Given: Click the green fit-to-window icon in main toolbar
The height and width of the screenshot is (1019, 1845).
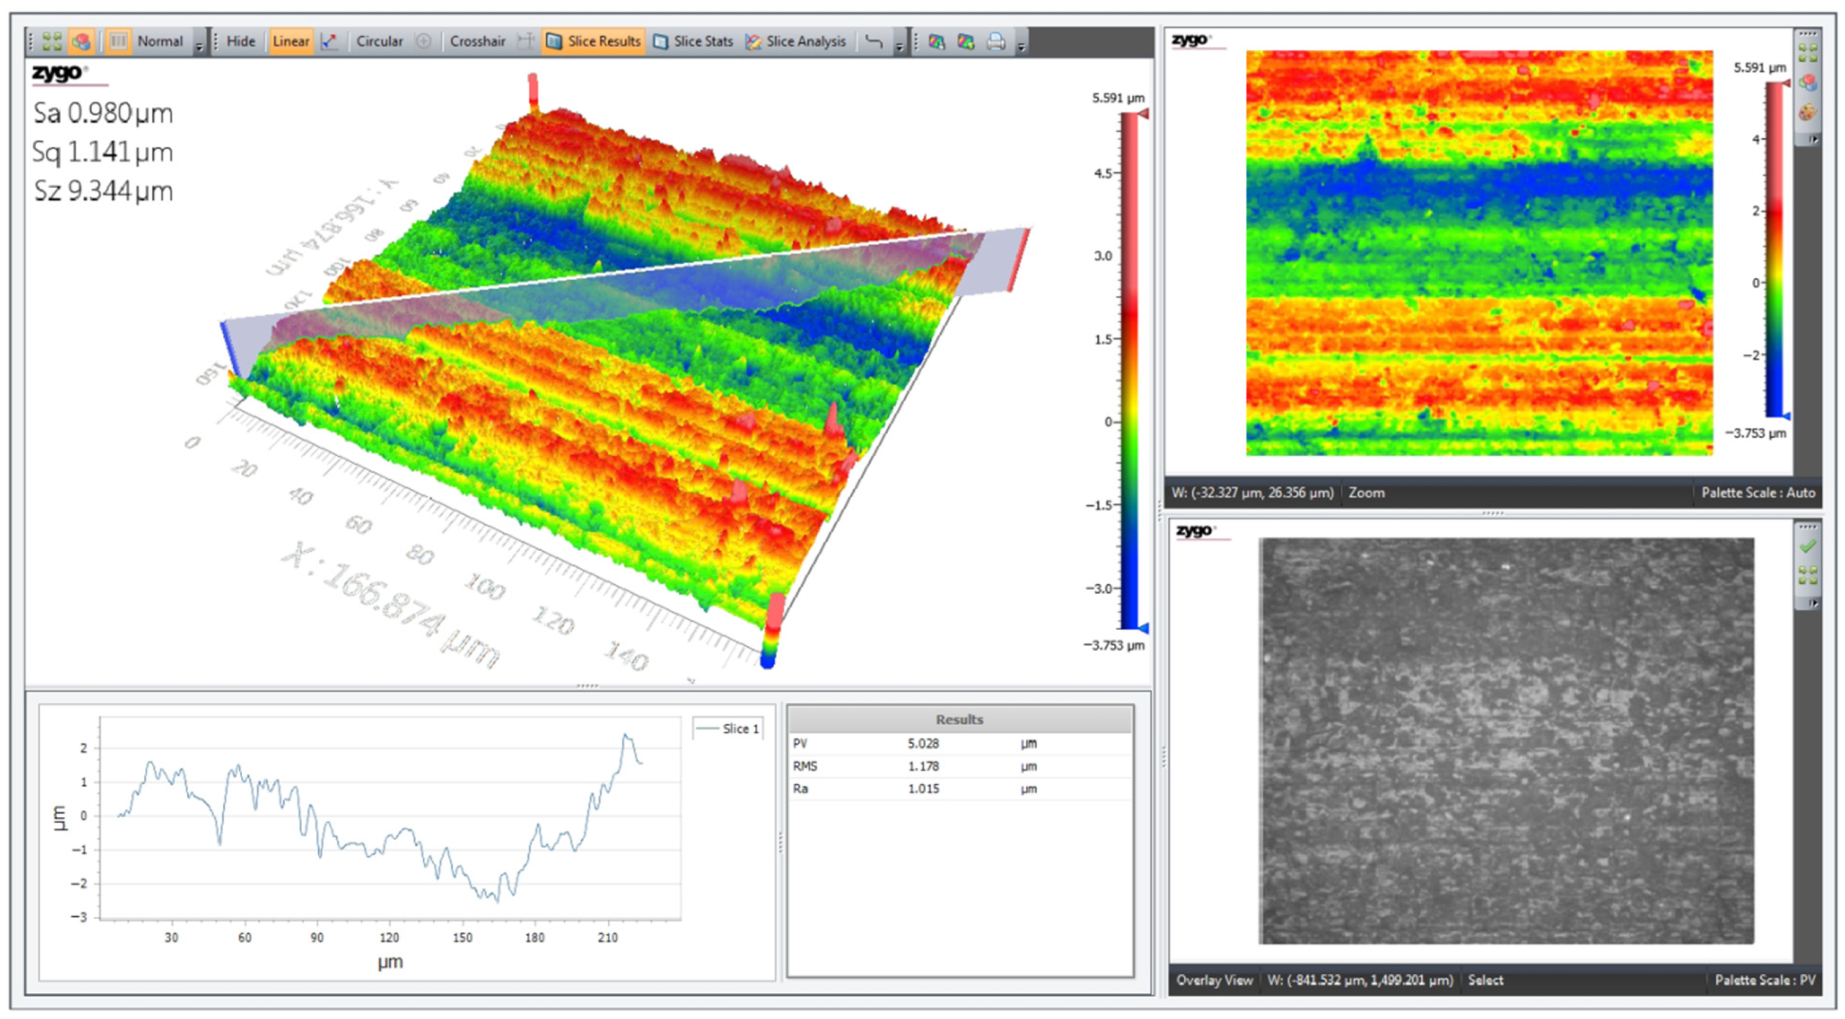Looking at the screenshot, I should [51, 42].
